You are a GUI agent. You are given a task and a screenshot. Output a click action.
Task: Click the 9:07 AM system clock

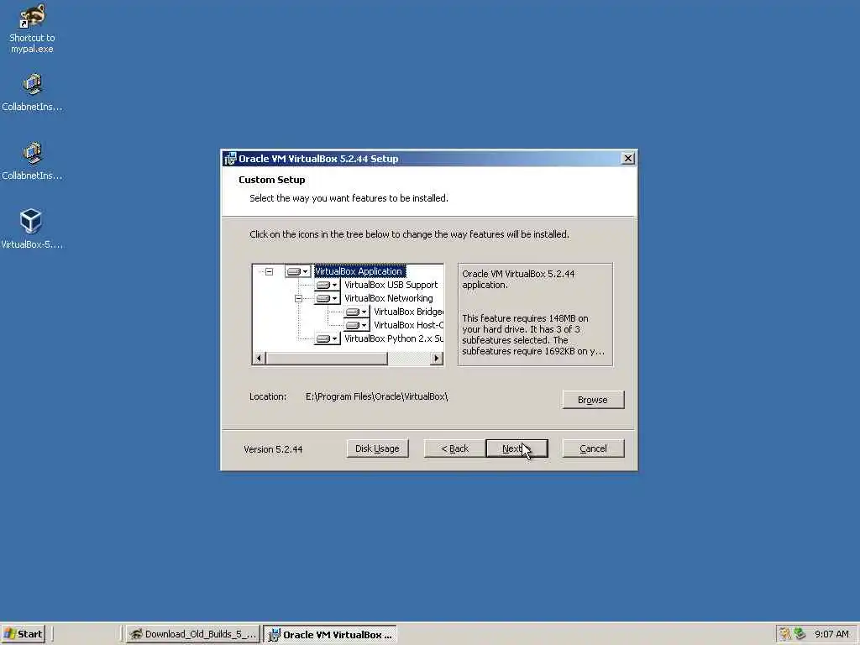coord(831,634)
